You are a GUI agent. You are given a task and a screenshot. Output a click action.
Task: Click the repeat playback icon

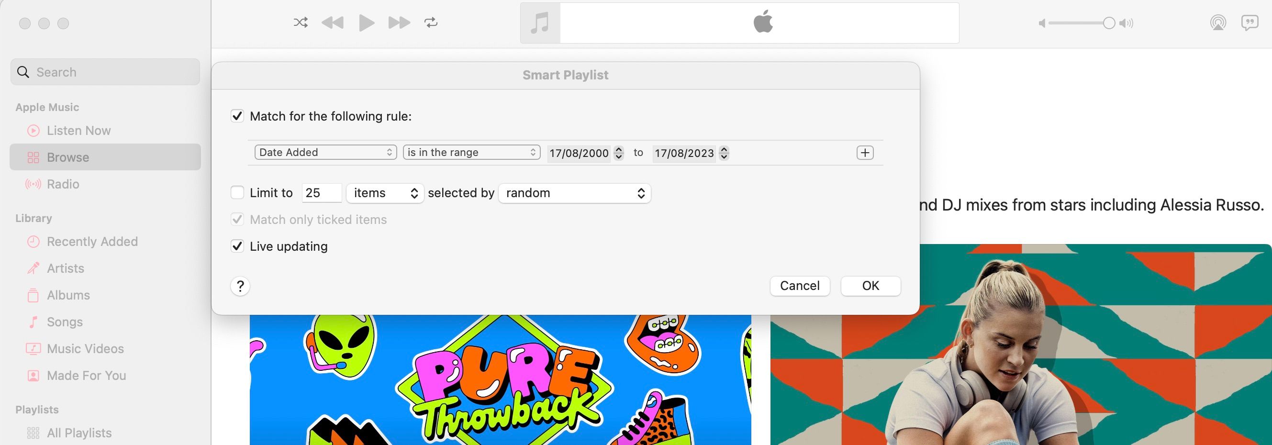[x=431, y=22]
